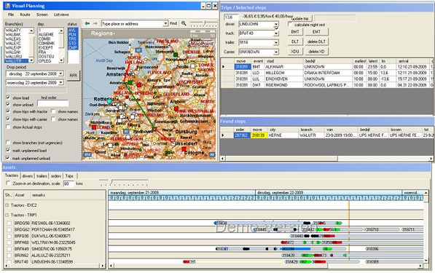The height and width of the screenshot is (273, 435).
Task: Switch to the trailers tab in Assets
Action: tap(42, 176)
